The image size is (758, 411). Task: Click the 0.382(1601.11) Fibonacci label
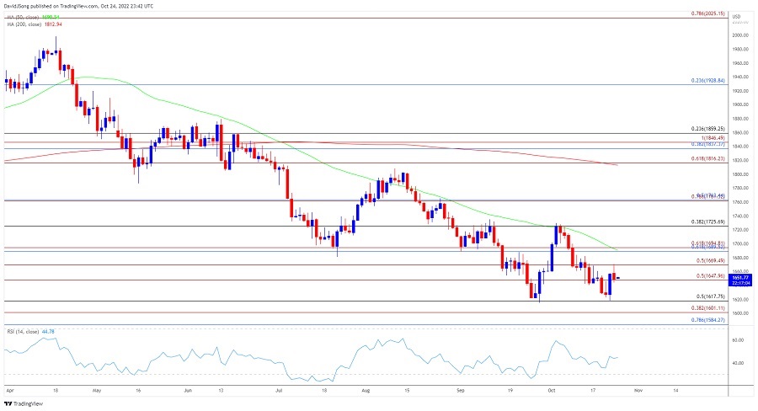(x=707, y=308)
